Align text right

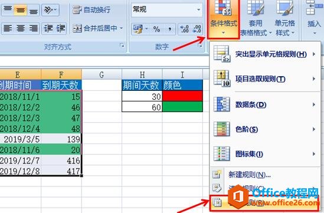tap(33, 28)
